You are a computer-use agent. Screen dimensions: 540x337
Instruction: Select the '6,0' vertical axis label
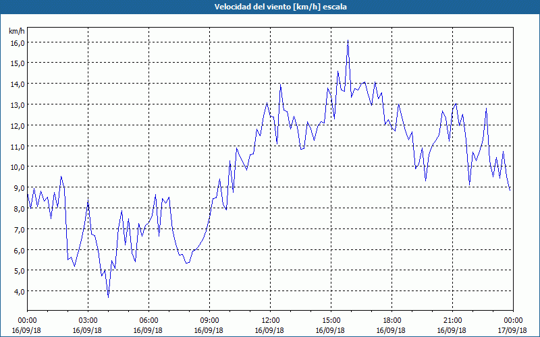click(20, 250)
